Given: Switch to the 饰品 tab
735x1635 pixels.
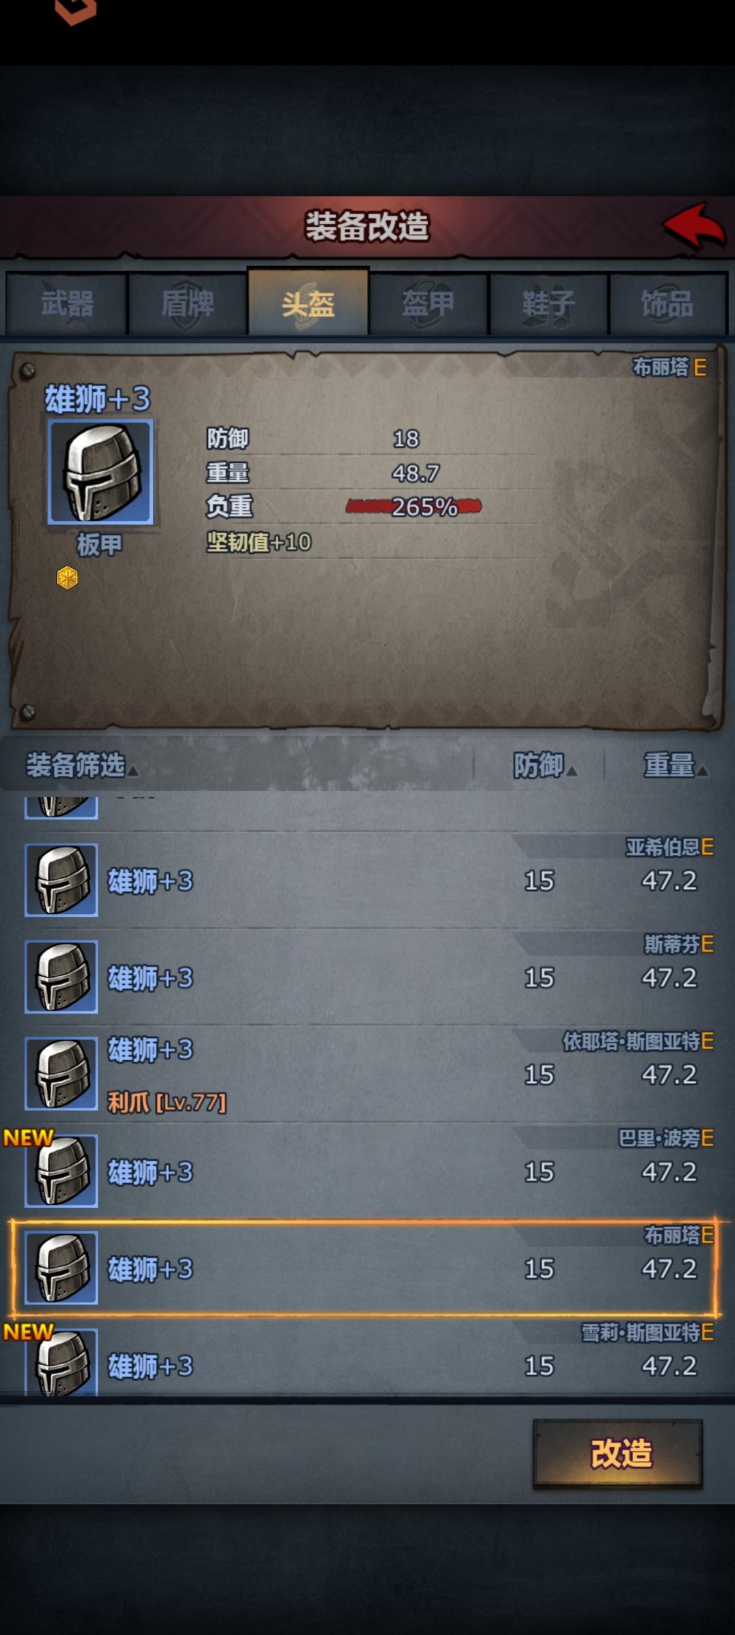Looking at the screenshot, I should tap(668, 304).
